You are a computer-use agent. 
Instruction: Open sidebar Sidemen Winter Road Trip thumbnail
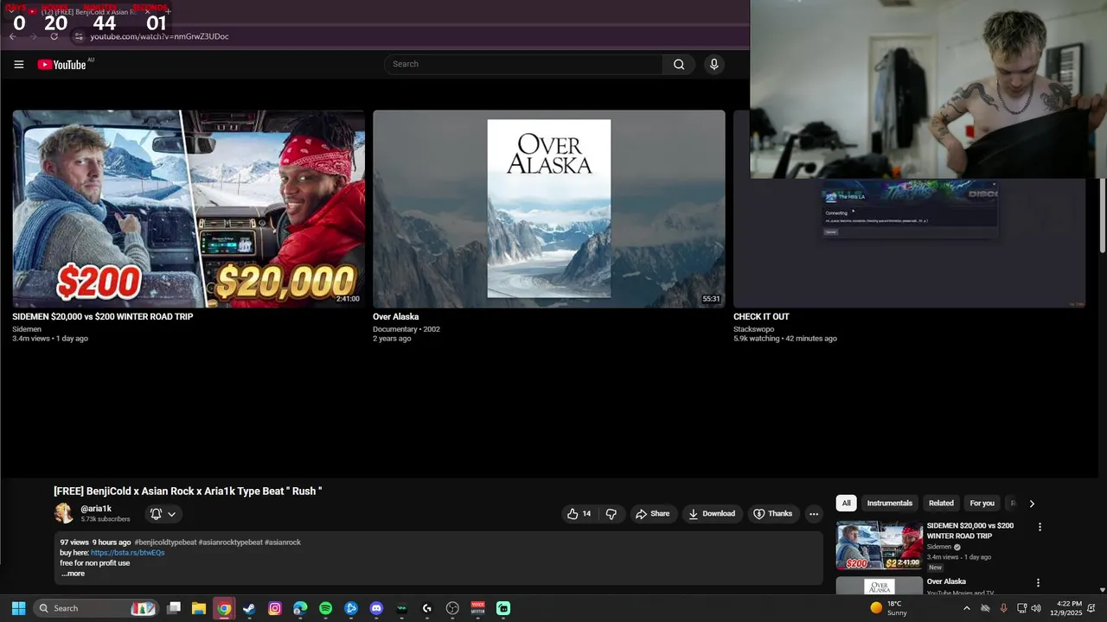879,545
